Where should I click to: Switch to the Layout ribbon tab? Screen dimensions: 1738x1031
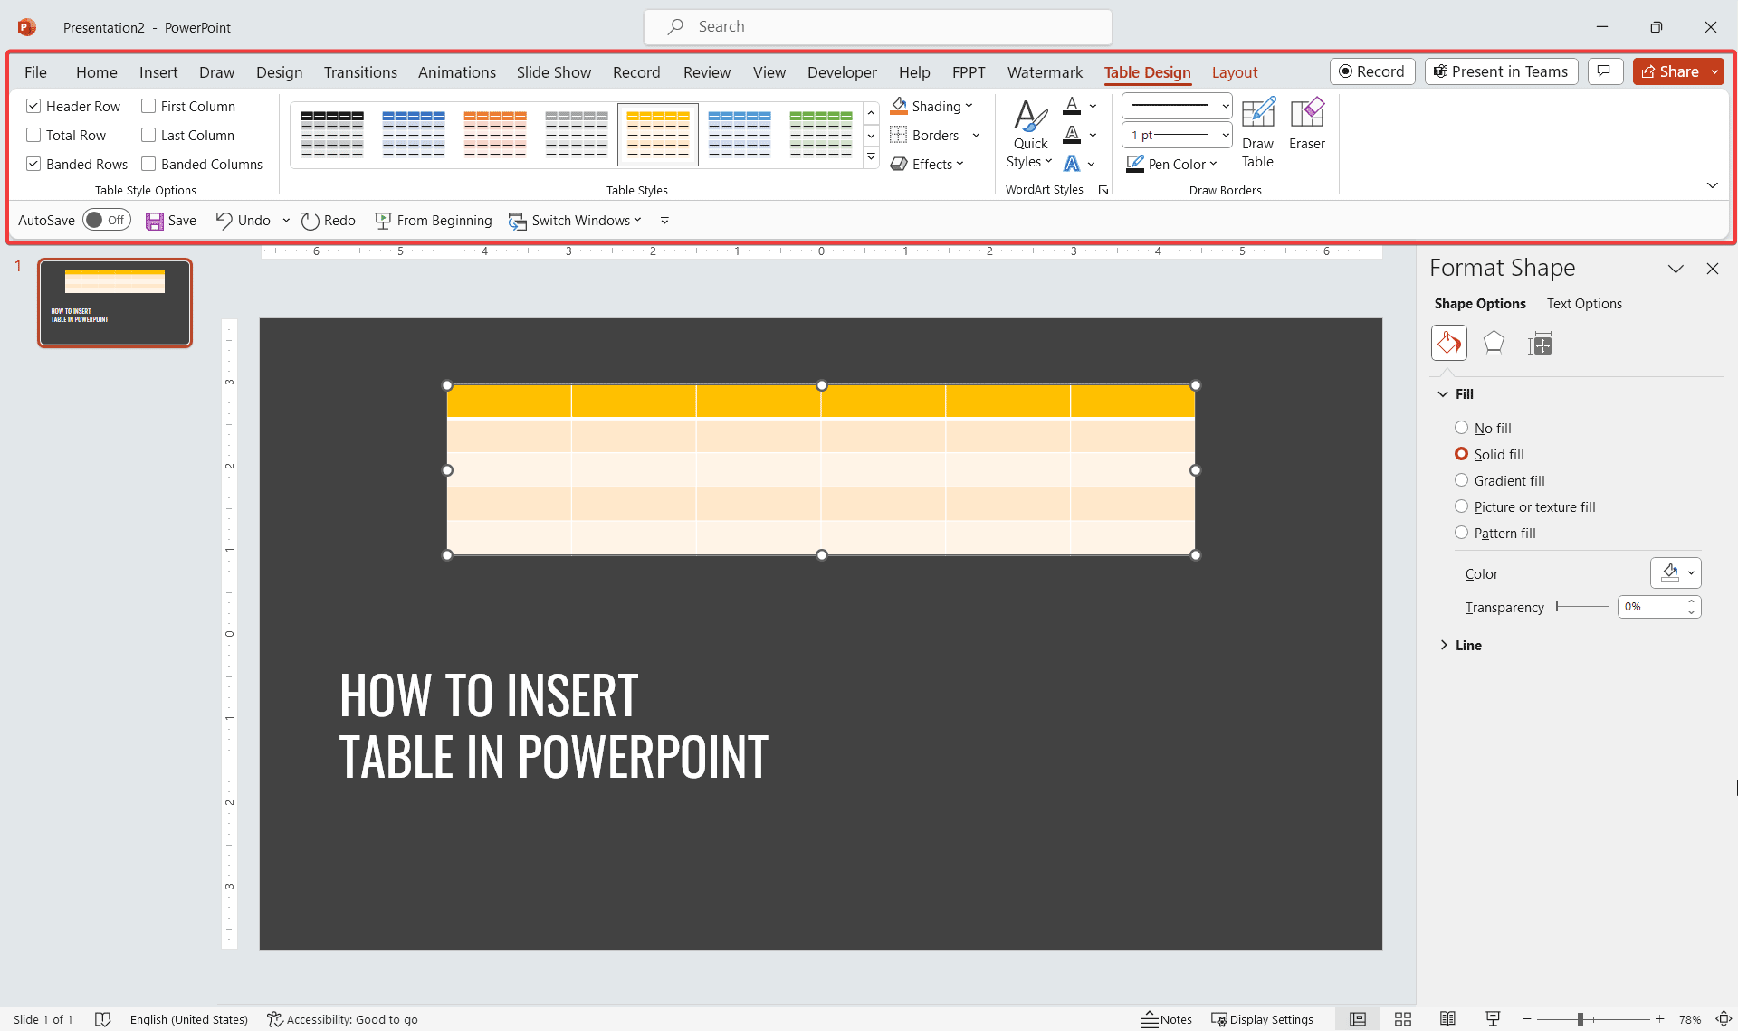(x=1235, y=72)
